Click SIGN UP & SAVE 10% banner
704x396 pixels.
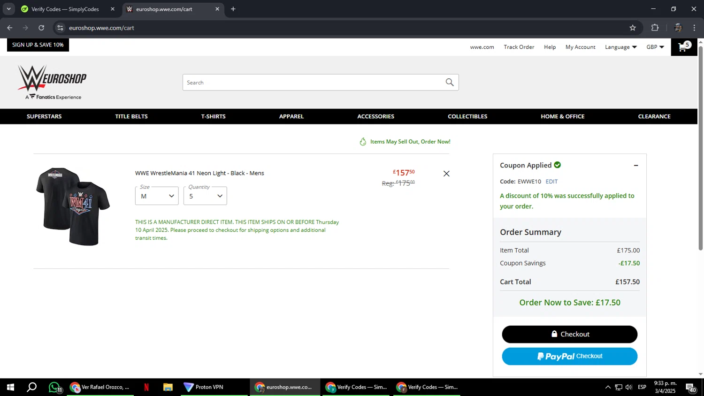(x=38, y=45)
